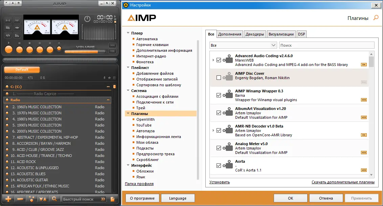Toggle AIMP Winamp Wrapper 0.3 checkbox

[x=219, y=95]
